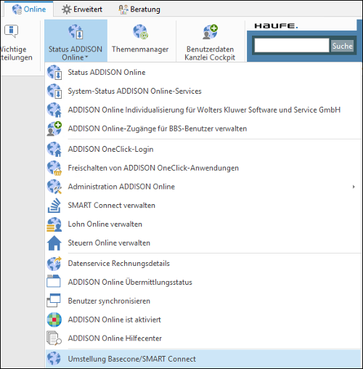Switch to the Online ribbon tab
The image size is (363, 369).
tap(29, 9)
